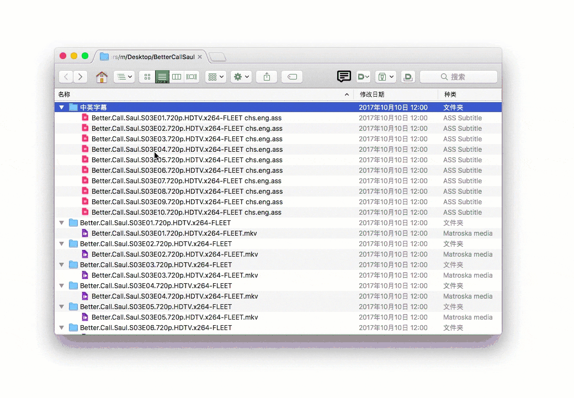Select the S03E04 mkv file icon
Image resolution: width=574 pixels, height=398 pixels.
click(x=85, y=296)
